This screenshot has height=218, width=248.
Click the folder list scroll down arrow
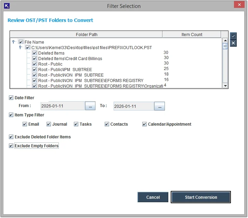click(x=225, y=85)
